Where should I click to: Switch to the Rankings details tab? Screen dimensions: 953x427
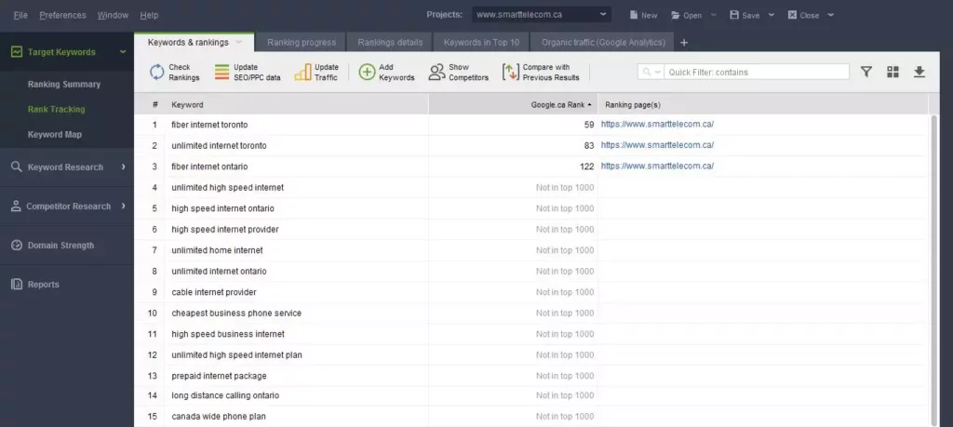click(x=390, y=43)
